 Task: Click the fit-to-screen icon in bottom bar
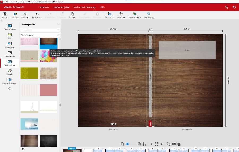[157, 144]
